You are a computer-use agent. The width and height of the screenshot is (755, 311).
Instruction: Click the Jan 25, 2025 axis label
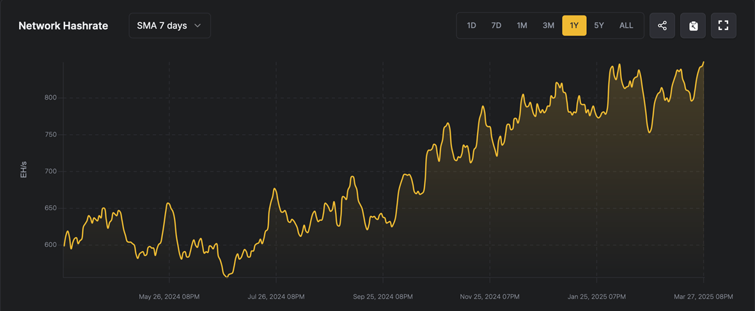click(x=596, y=297)
